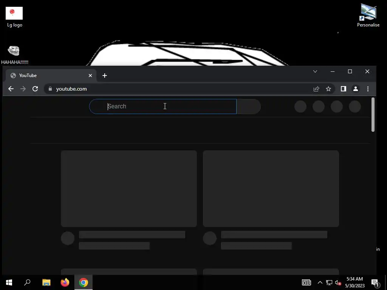Open network status tray icon
This screenshot has height=290, width=387.
pos(329,282)
